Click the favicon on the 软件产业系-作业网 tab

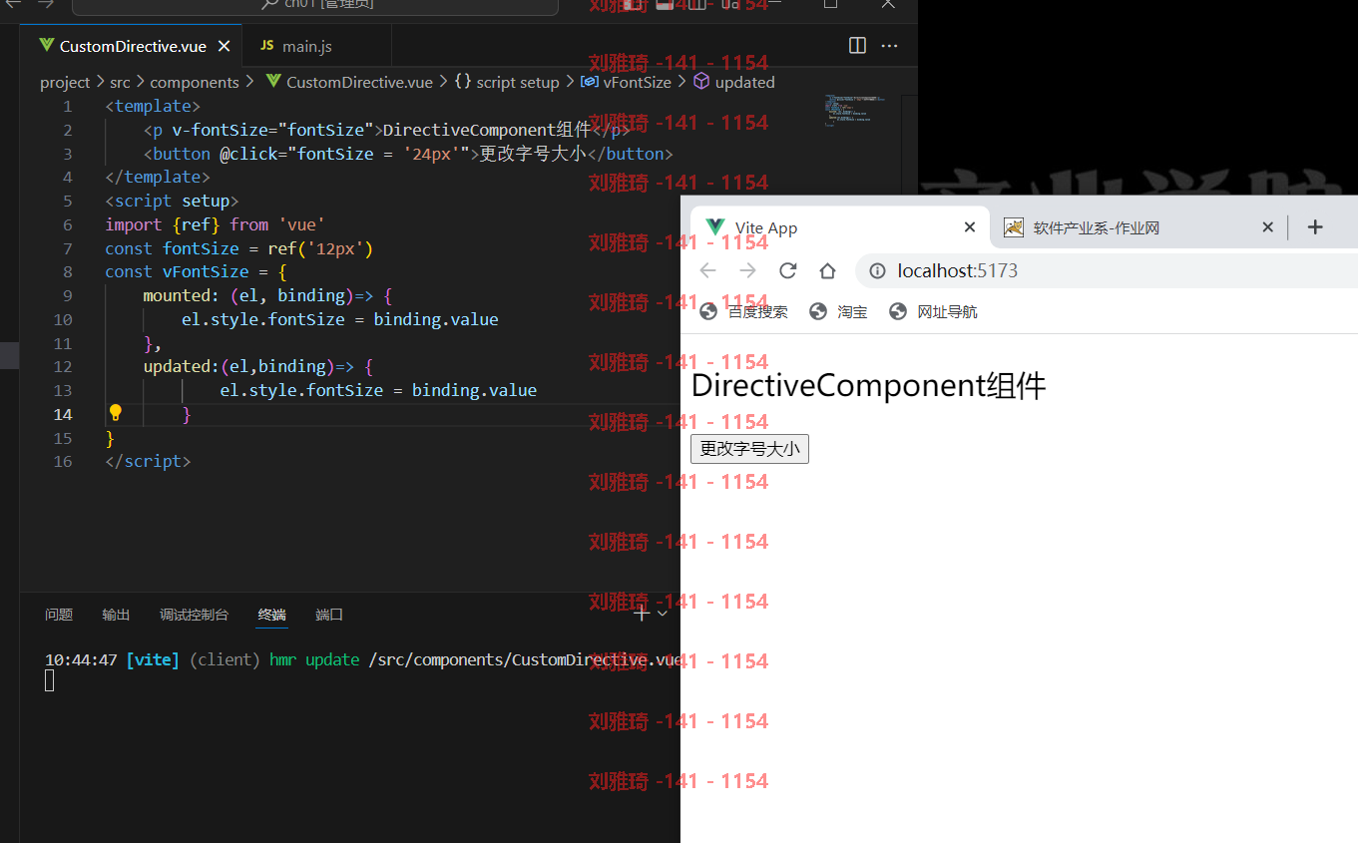1014,227
